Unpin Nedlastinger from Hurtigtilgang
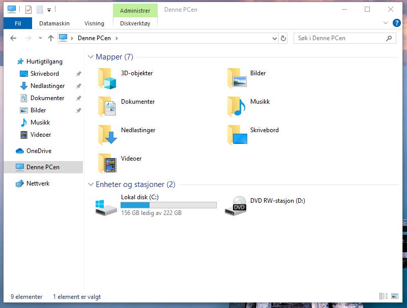This screenshot has width=407, height=308. coord(79,86)
